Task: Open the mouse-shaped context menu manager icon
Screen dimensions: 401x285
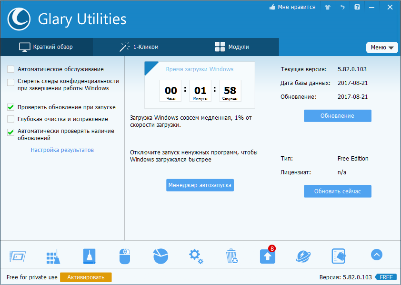Action: [124, 256]
